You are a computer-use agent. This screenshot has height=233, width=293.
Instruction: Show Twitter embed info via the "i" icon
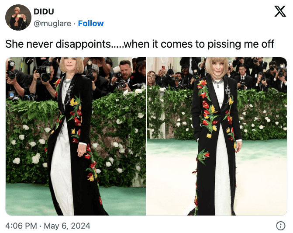coord(280,226)
